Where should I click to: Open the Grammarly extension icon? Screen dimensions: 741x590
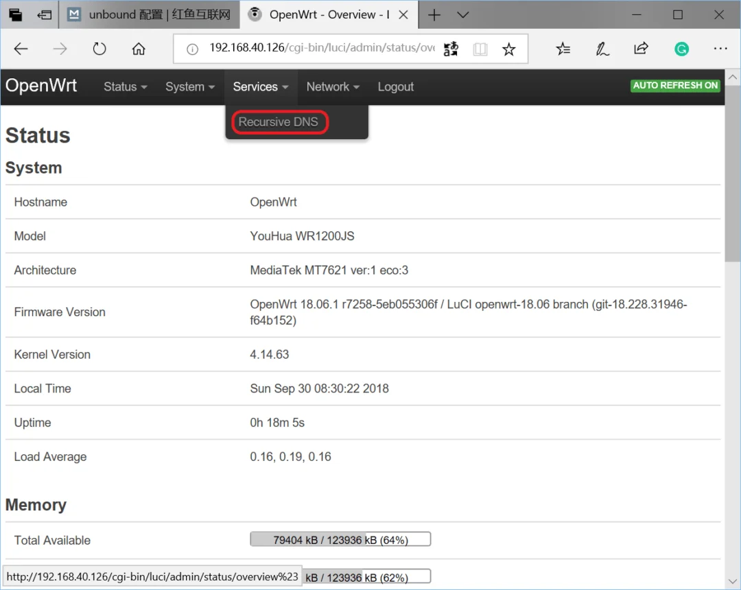(x=681, y=49)
